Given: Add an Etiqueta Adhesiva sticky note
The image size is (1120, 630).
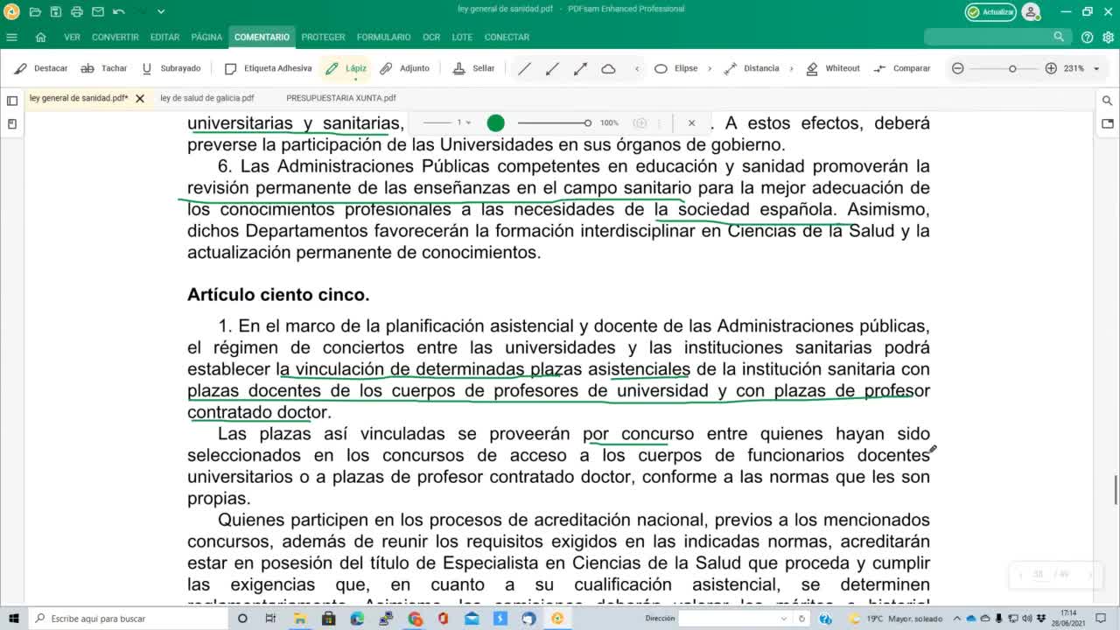Looking at the screenshot, I should click(268, 68).
